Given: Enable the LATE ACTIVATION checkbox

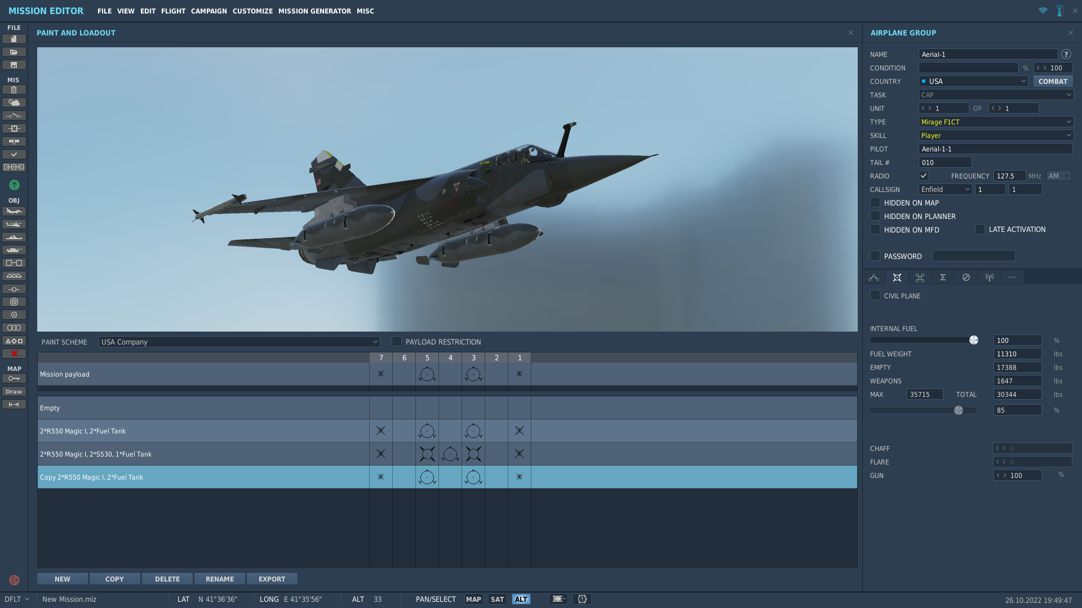Looking at the screenshot, I should coord(980,229).
